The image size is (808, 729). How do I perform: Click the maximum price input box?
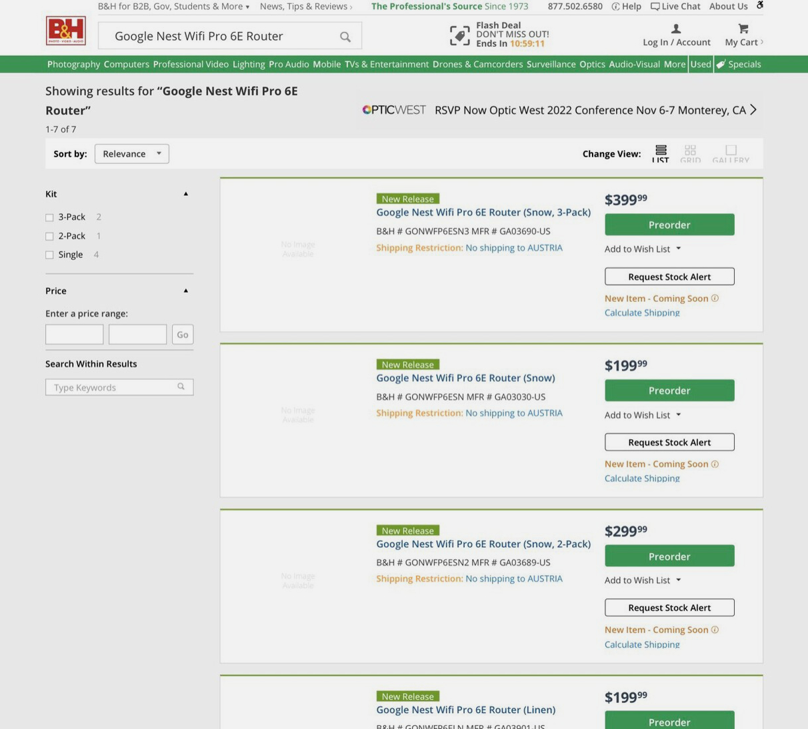138,335
